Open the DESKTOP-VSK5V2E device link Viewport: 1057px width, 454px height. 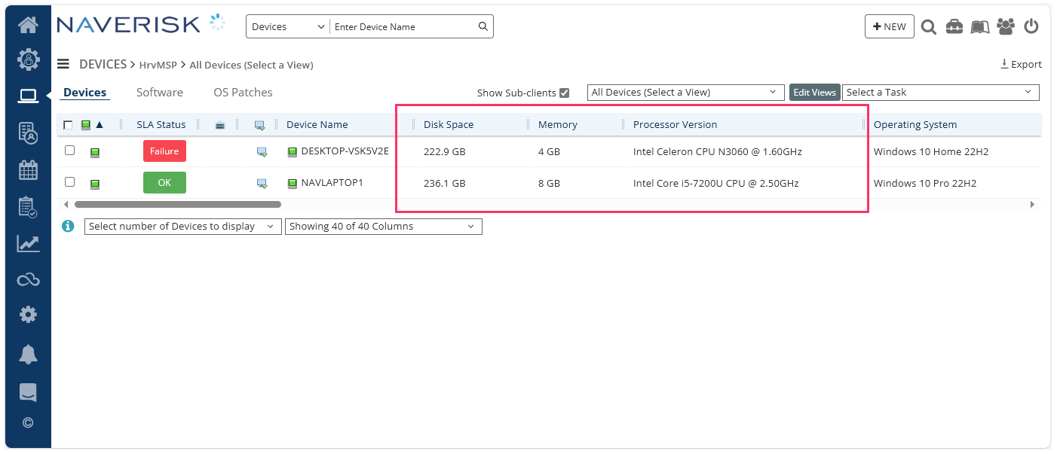[345, 151]
